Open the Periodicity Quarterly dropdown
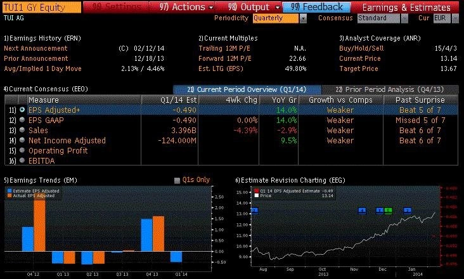The height and width of the screenshot is (279, 464). [303, 18]
